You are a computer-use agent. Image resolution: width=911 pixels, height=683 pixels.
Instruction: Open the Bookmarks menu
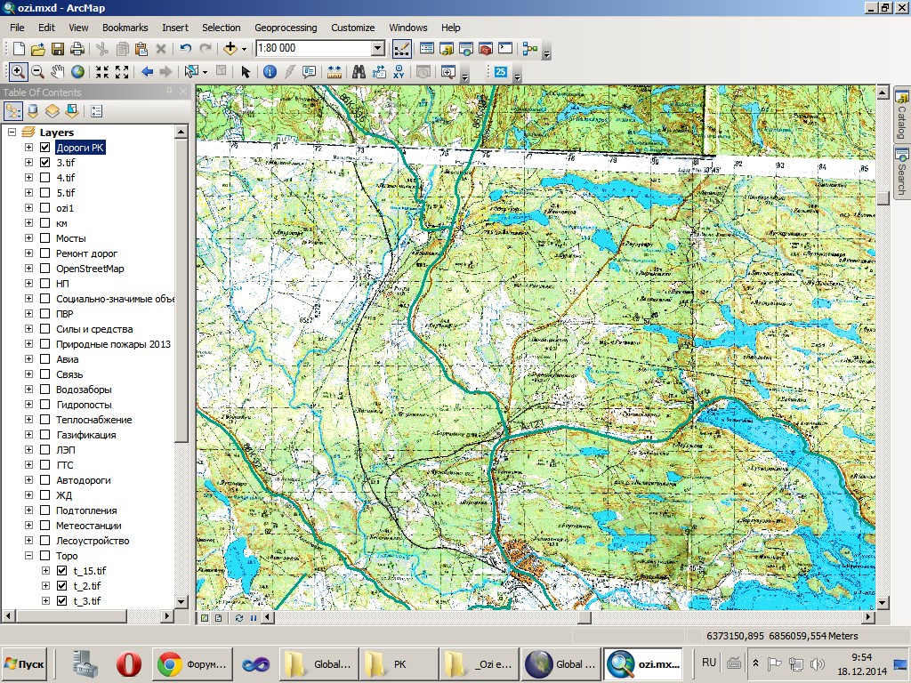pyautogui.click(x=125, y=28)
